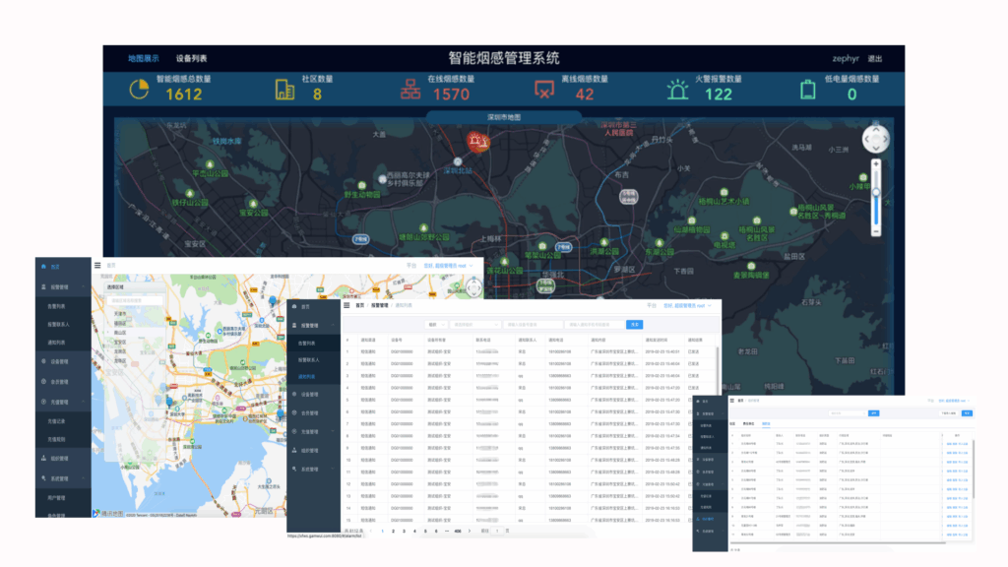
Task: Click the red fire alarm marker on map
Action: tap(479, 141)
